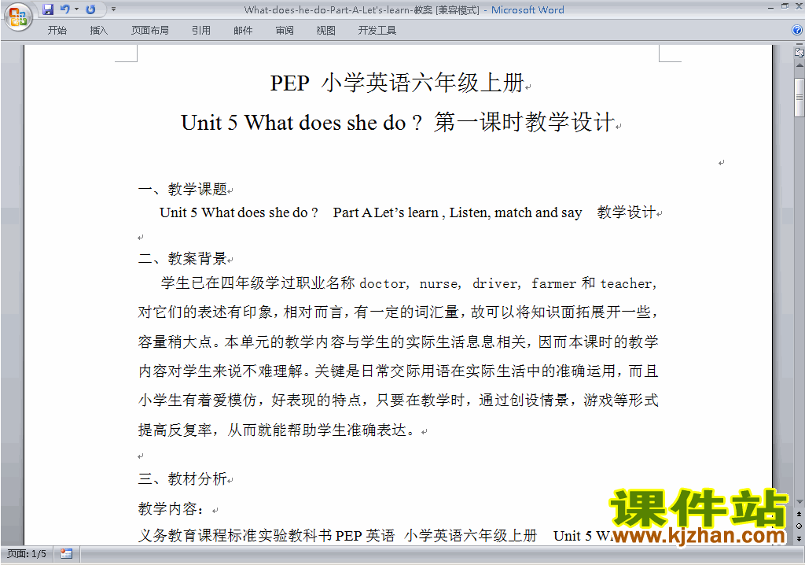Save the document with floppy icon
The height and width of the screenshot is (565, 805).
click(x=48, y=9)
